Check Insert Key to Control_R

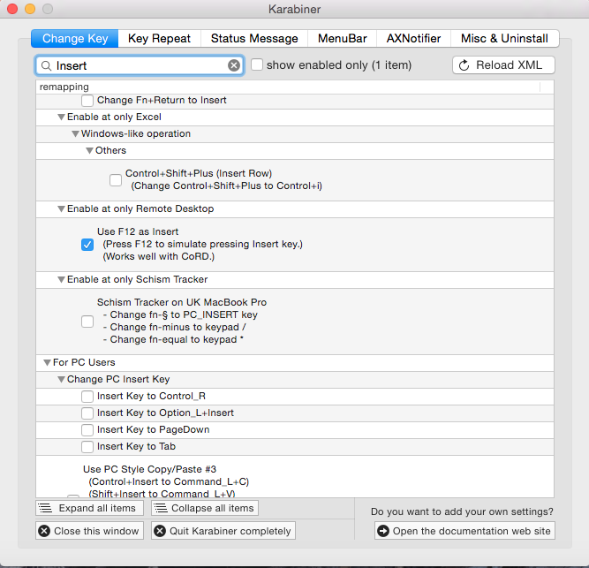[x=87, y=397]
